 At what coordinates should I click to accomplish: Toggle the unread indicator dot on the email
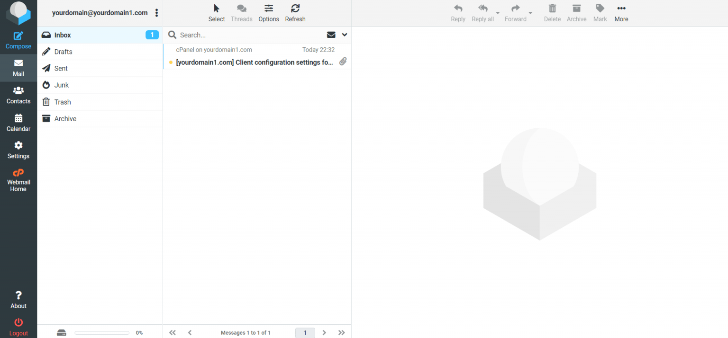pyautogui.click(x=170, y=62)
